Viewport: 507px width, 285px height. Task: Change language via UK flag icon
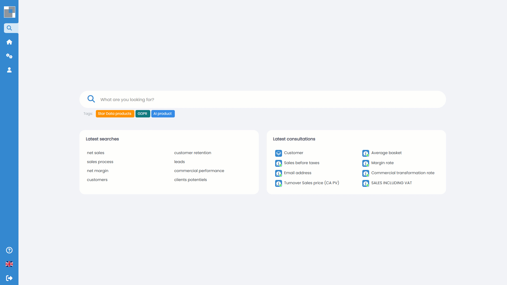pyautogui.click(x=9, y=264)
